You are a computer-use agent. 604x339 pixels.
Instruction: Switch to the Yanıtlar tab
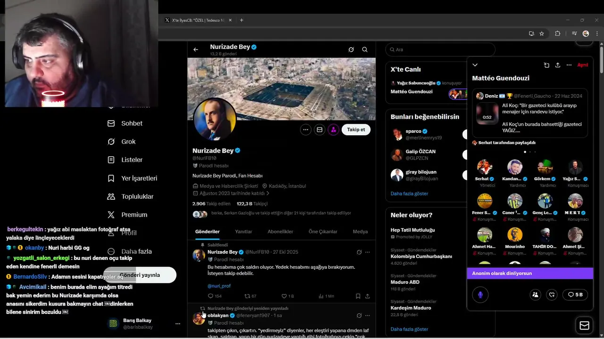(243, 232)
